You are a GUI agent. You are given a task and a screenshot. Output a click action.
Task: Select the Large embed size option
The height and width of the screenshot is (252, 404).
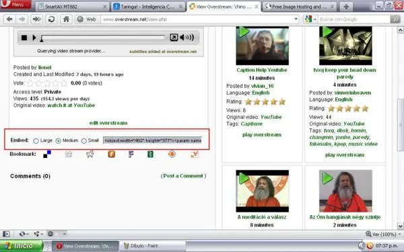click(x=36, y=140)
